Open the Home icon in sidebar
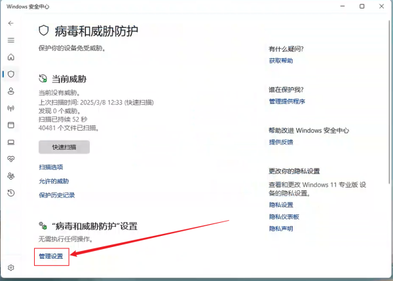 (10, 57)
